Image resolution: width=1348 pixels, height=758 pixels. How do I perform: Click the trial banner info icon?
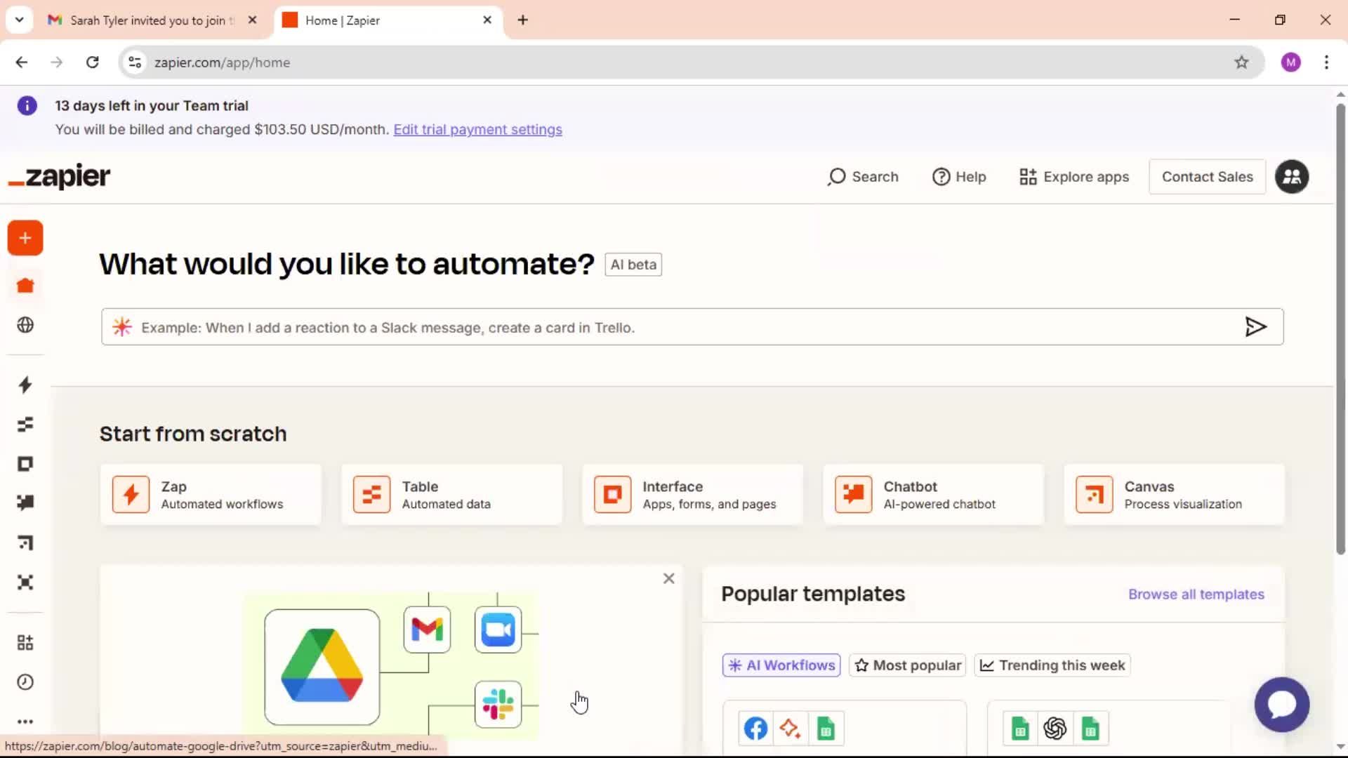[27, 106]
